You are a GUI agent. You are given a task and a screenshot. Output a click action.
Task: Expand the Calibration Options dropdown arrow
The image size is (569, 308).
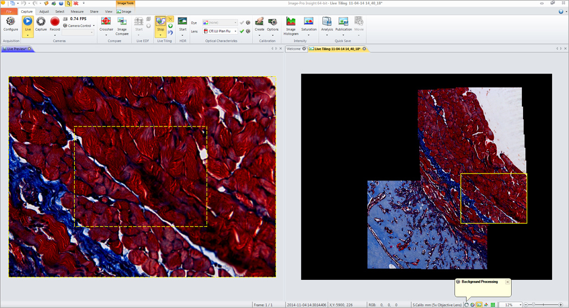click(273, 35)
